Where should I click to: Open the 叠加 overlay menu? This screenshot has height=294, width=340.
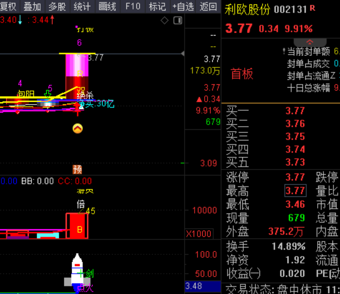32,7
